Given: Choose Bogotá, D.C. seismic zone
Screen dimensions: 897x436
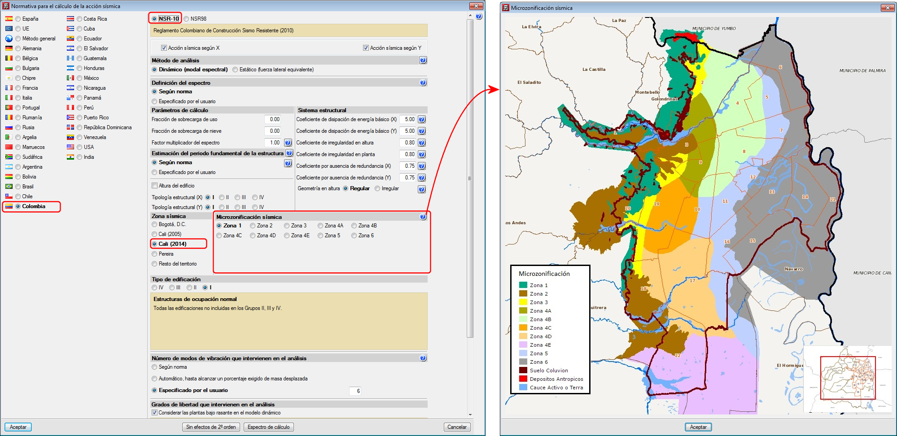Looking at the screenshot, I should tap(155, 224).
